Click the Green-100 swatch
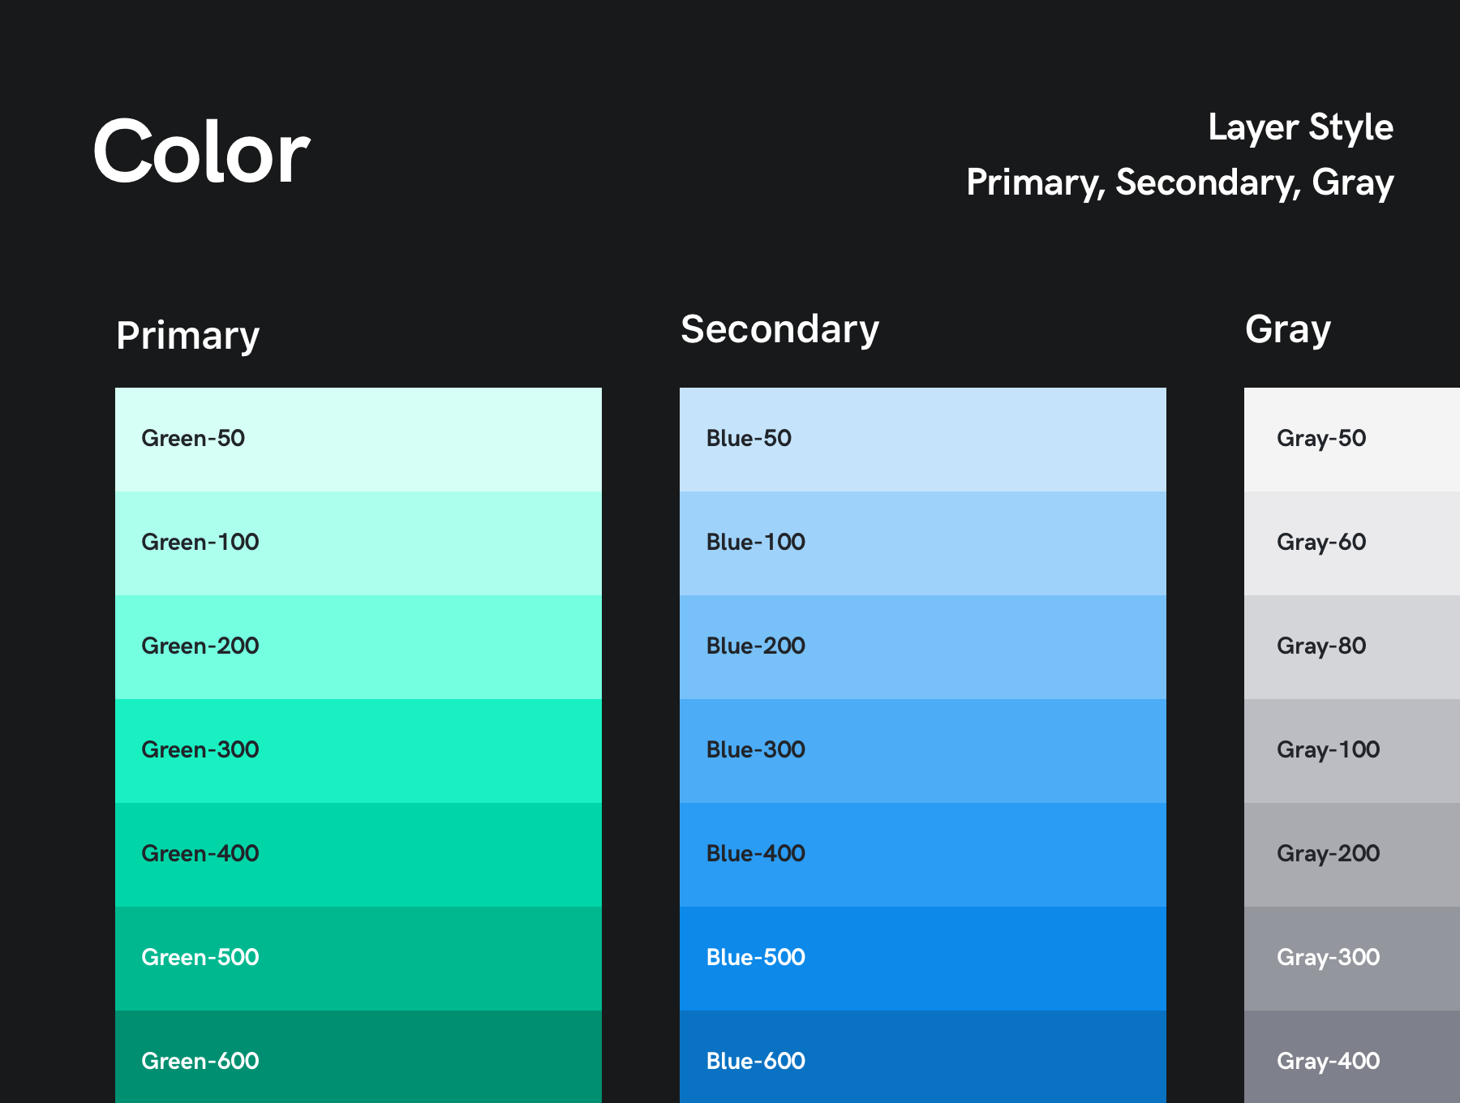The height and width of the screenshot is (1103, 1460). [x=358, y=543]
